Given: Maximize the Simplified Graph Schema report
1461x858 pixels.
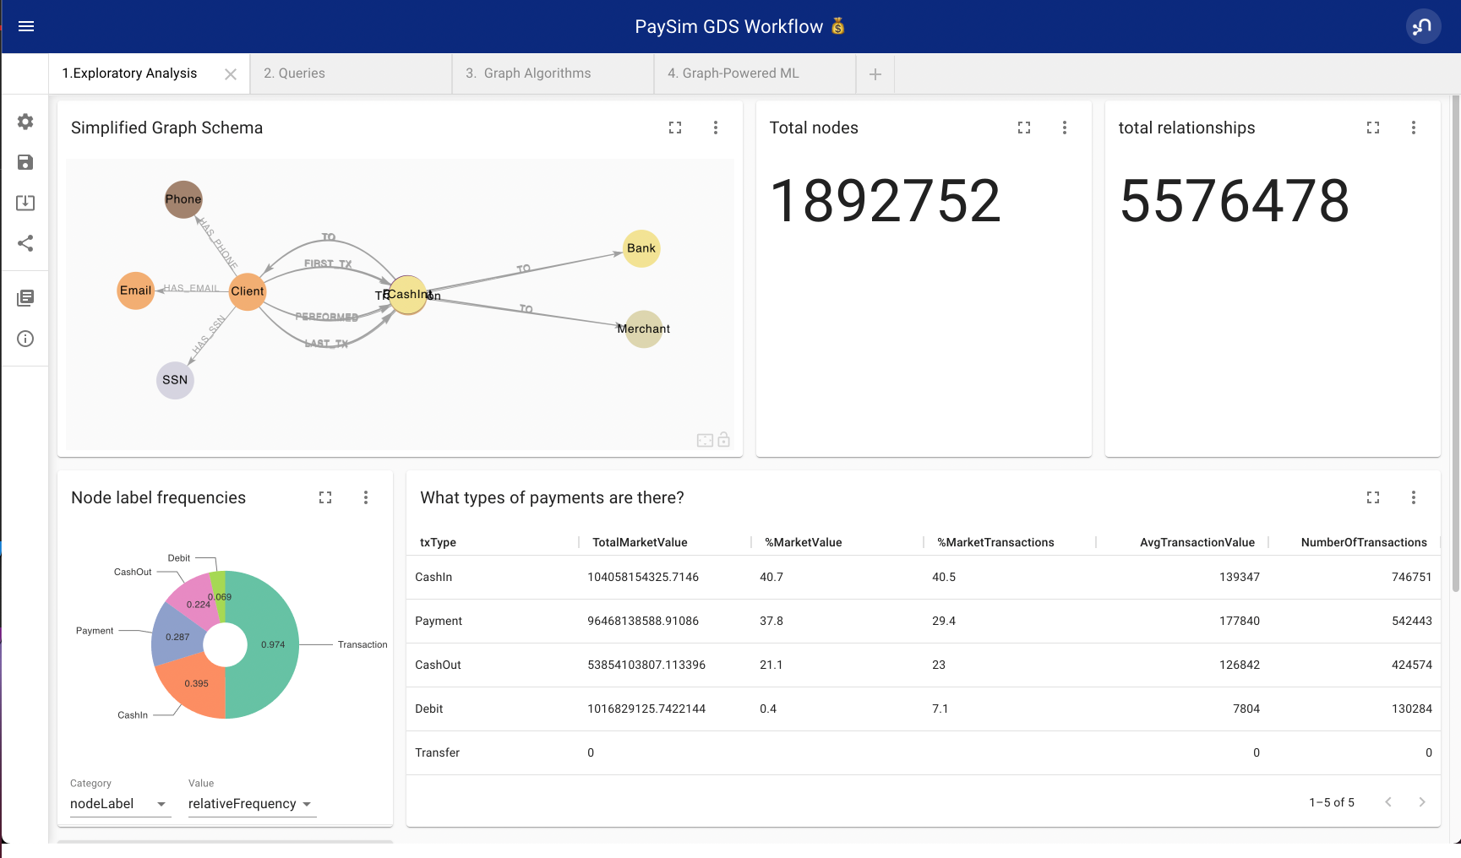Looking at the screenshot, I should pyautogui.click(x=675, y=128).
